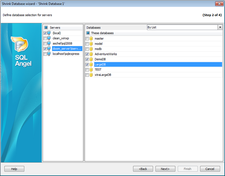Select the master database name
This screenshot has height=176, width=225.
coord(99,39)
